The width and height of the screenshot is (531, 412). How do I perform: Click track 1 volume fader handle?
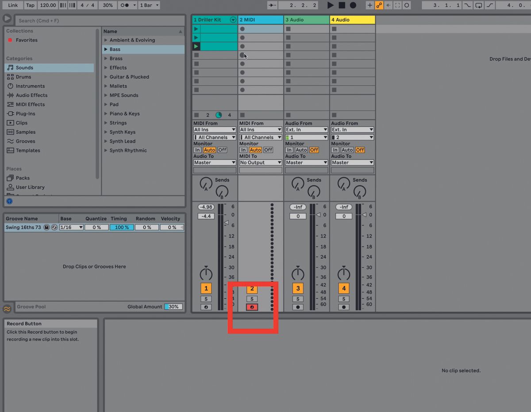point(226,222)
